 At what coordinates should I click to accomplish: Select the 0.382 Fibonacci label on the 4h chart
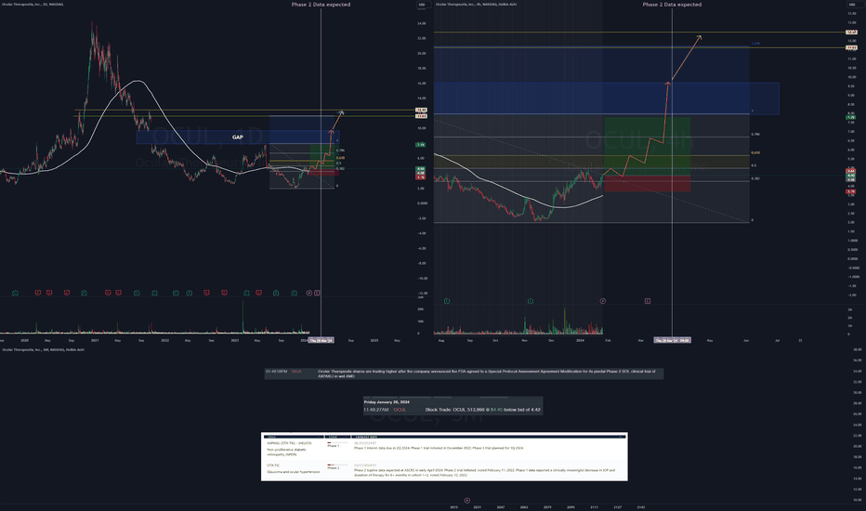755,178
